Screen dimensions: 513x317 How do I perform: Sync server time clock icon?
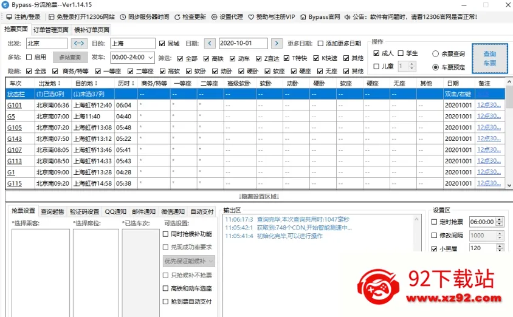pyautogui.click(x=123, y=17)
